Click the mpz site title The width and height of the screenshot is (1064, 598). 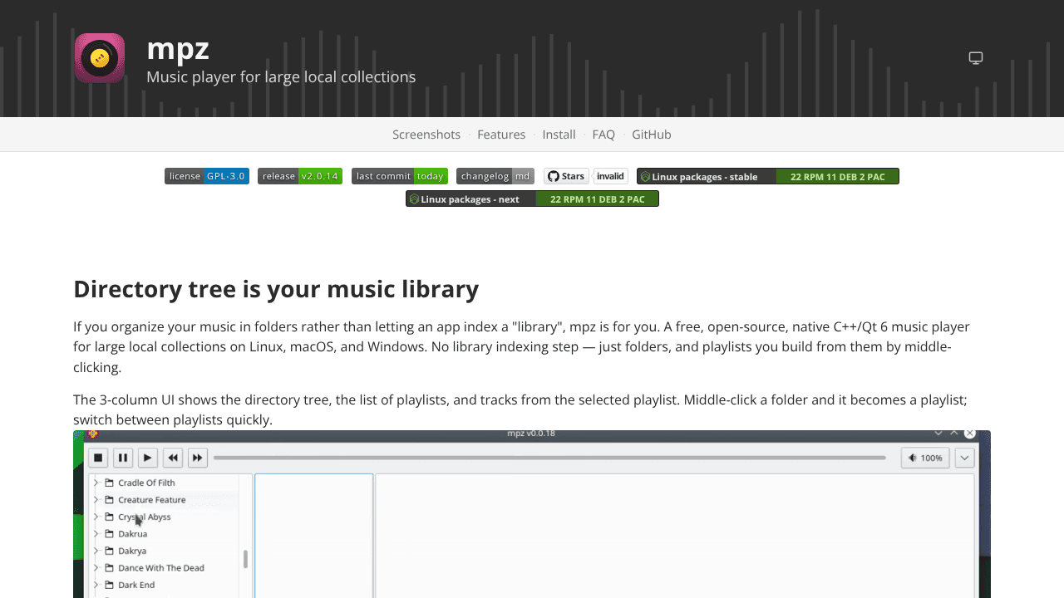[178, 49]
